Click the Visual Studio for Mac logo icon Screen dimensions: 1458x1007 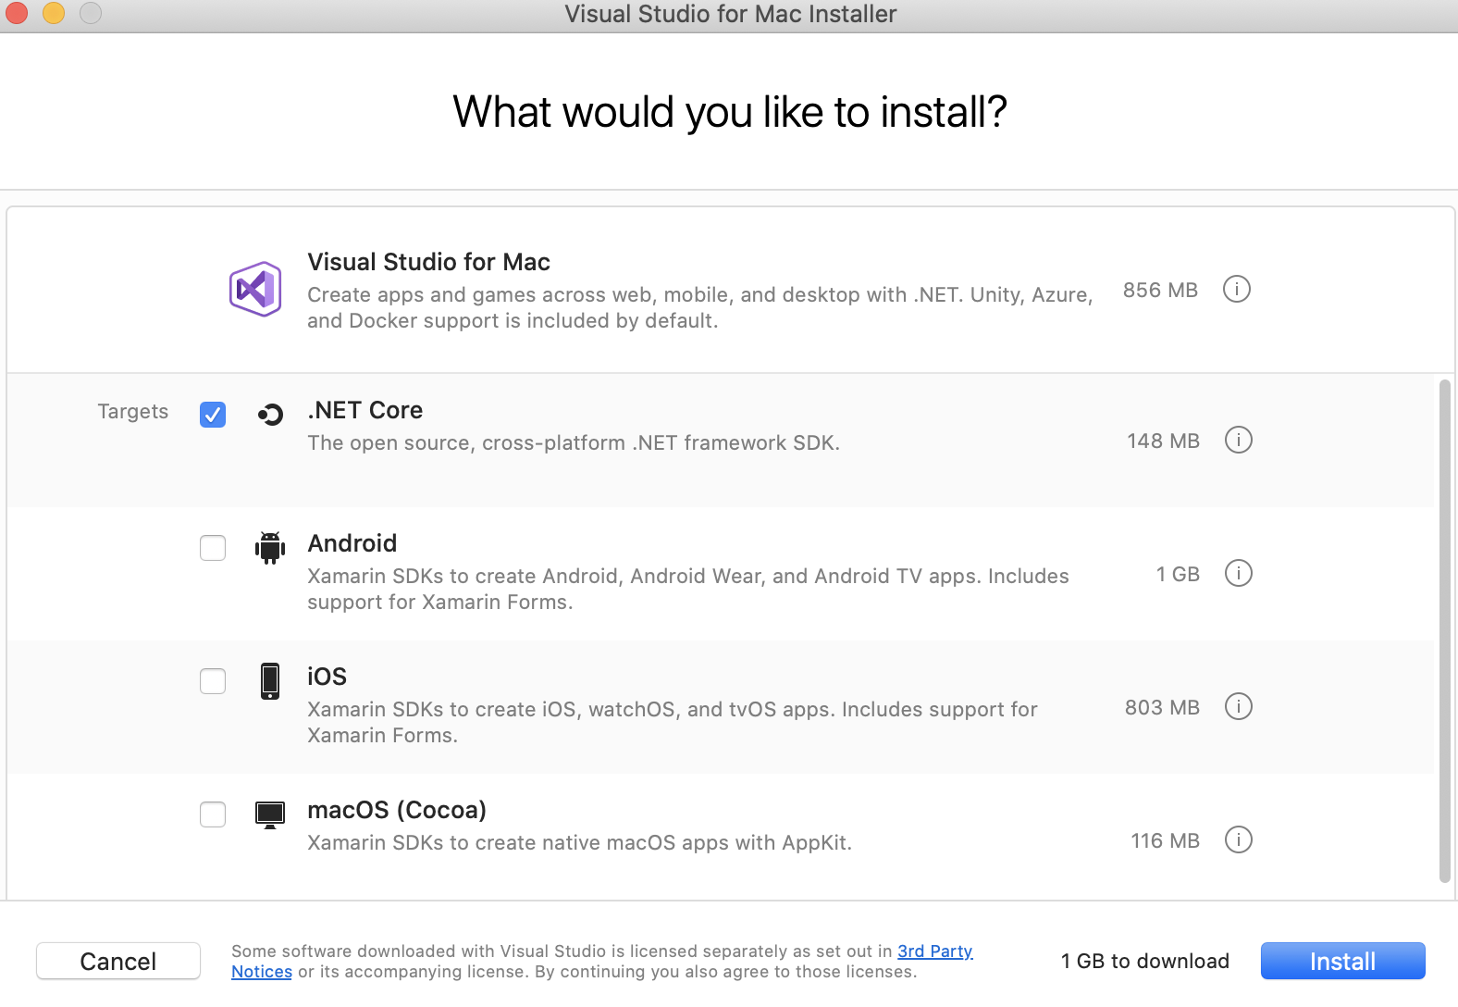[255, 289]
